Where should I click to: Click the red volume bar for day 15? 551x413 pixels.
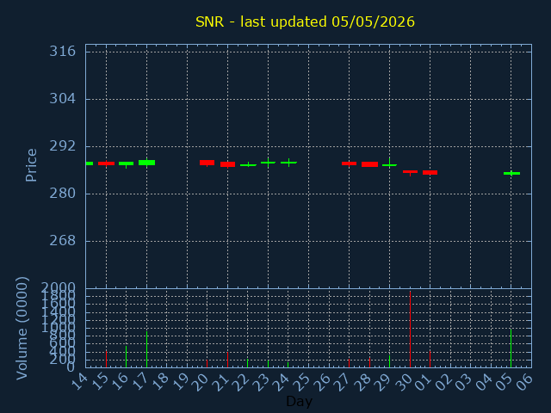[x=106, y=359]
